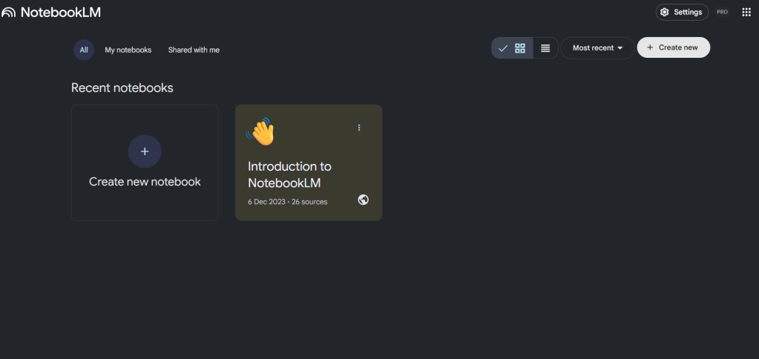Switch to list view layout
This screenshot has width=759, height=359.
(545, 48)
